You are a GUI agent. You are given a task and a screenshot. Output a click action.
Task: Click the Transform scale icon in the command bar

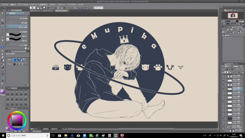click(x=64, y=8)
